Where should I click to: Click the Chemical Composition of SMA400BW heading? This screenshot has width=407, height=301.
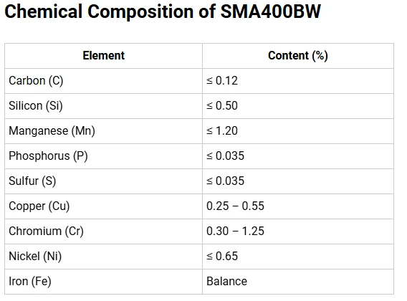(163, 11)
